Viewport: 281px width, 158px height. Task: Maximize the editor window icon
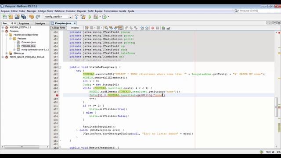coord(279,23)
